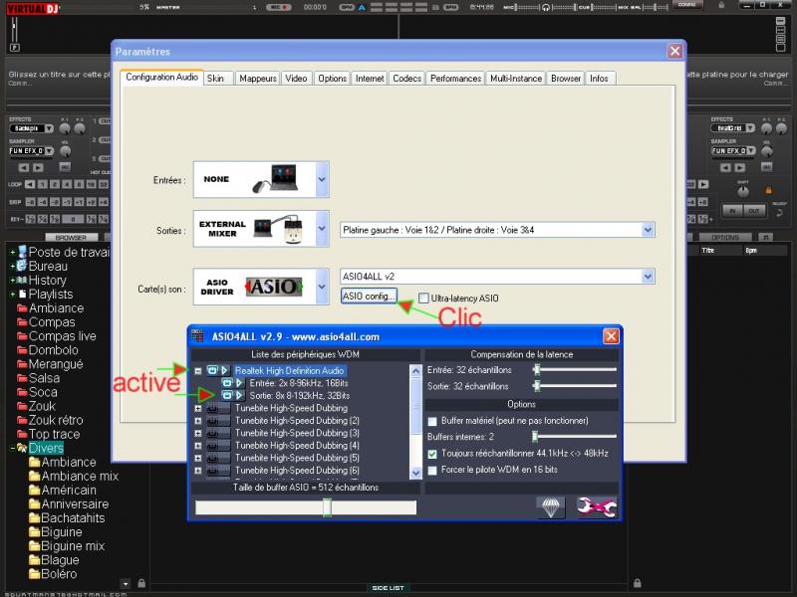Switch to the Codecs tab

(406, 79)
